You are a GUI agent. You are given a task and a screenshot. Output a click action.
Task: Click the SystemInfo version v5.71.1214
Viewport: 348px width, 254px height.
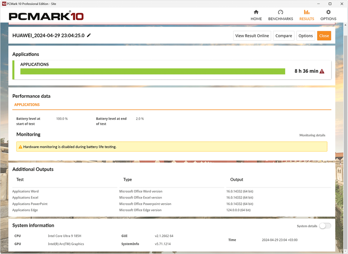click(x=163, y=244)
